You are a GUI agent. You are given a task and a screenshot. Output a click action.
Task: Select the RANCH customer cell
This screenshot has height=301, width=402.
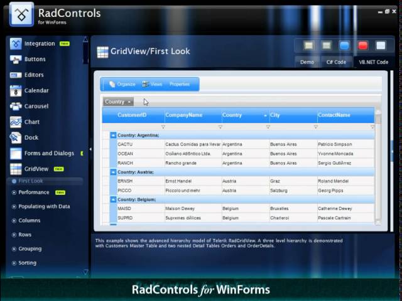pos(141,163)
